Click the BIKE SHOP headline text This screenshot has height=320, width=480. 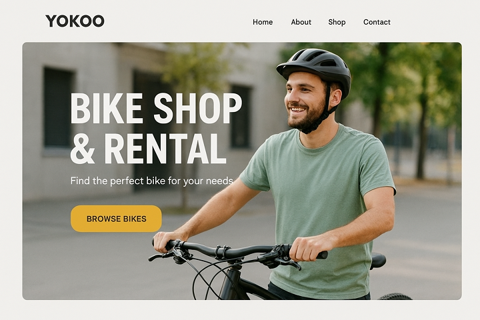[156, 108]
